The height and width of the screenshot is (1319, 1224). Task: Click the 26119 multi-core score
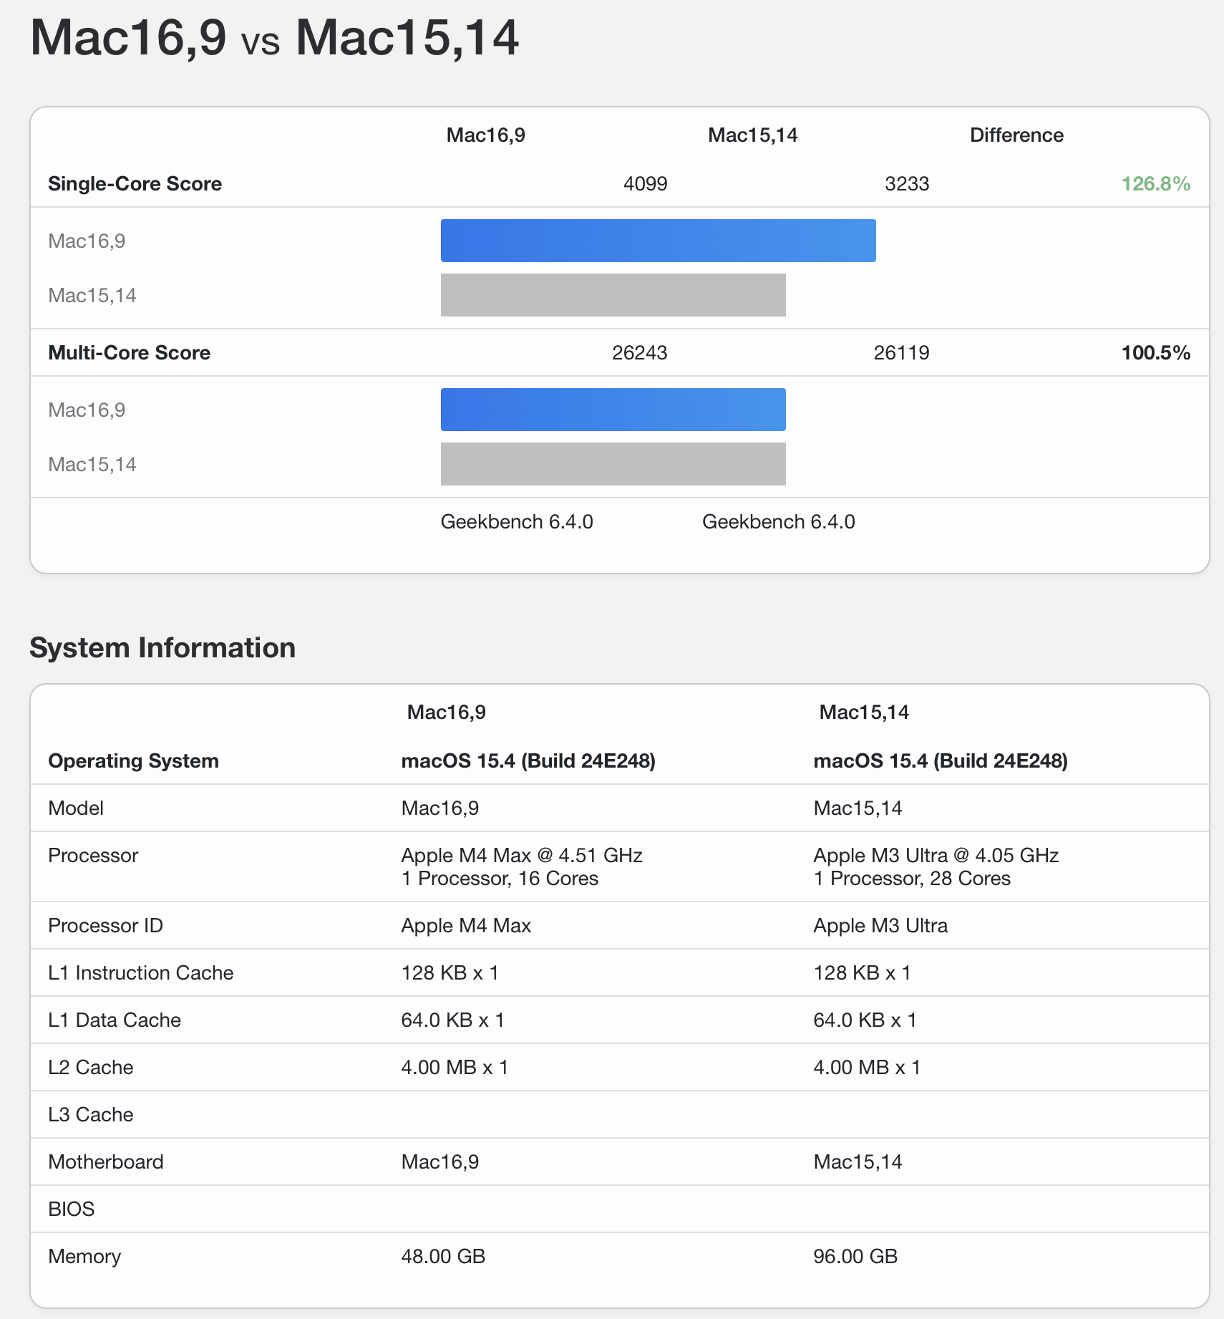901,353
